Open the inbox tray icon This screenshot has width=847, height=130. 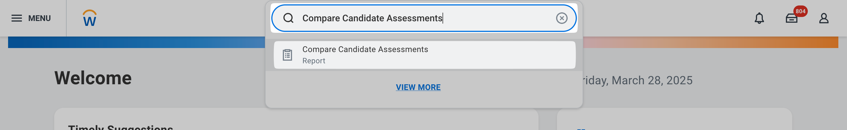791,19
